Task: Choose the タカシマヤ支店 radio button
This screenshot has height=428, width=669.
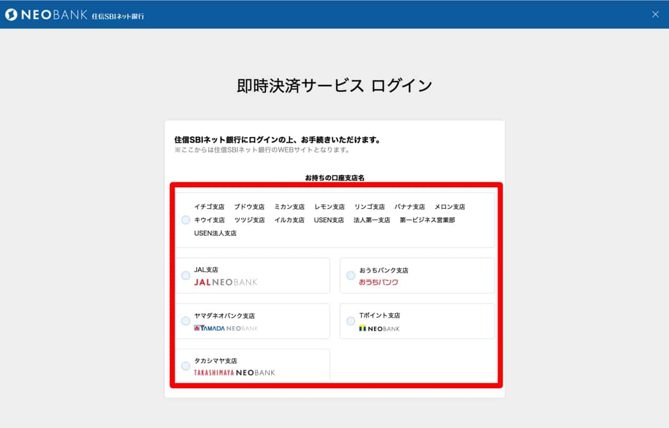Action: (x=186, y=366)
